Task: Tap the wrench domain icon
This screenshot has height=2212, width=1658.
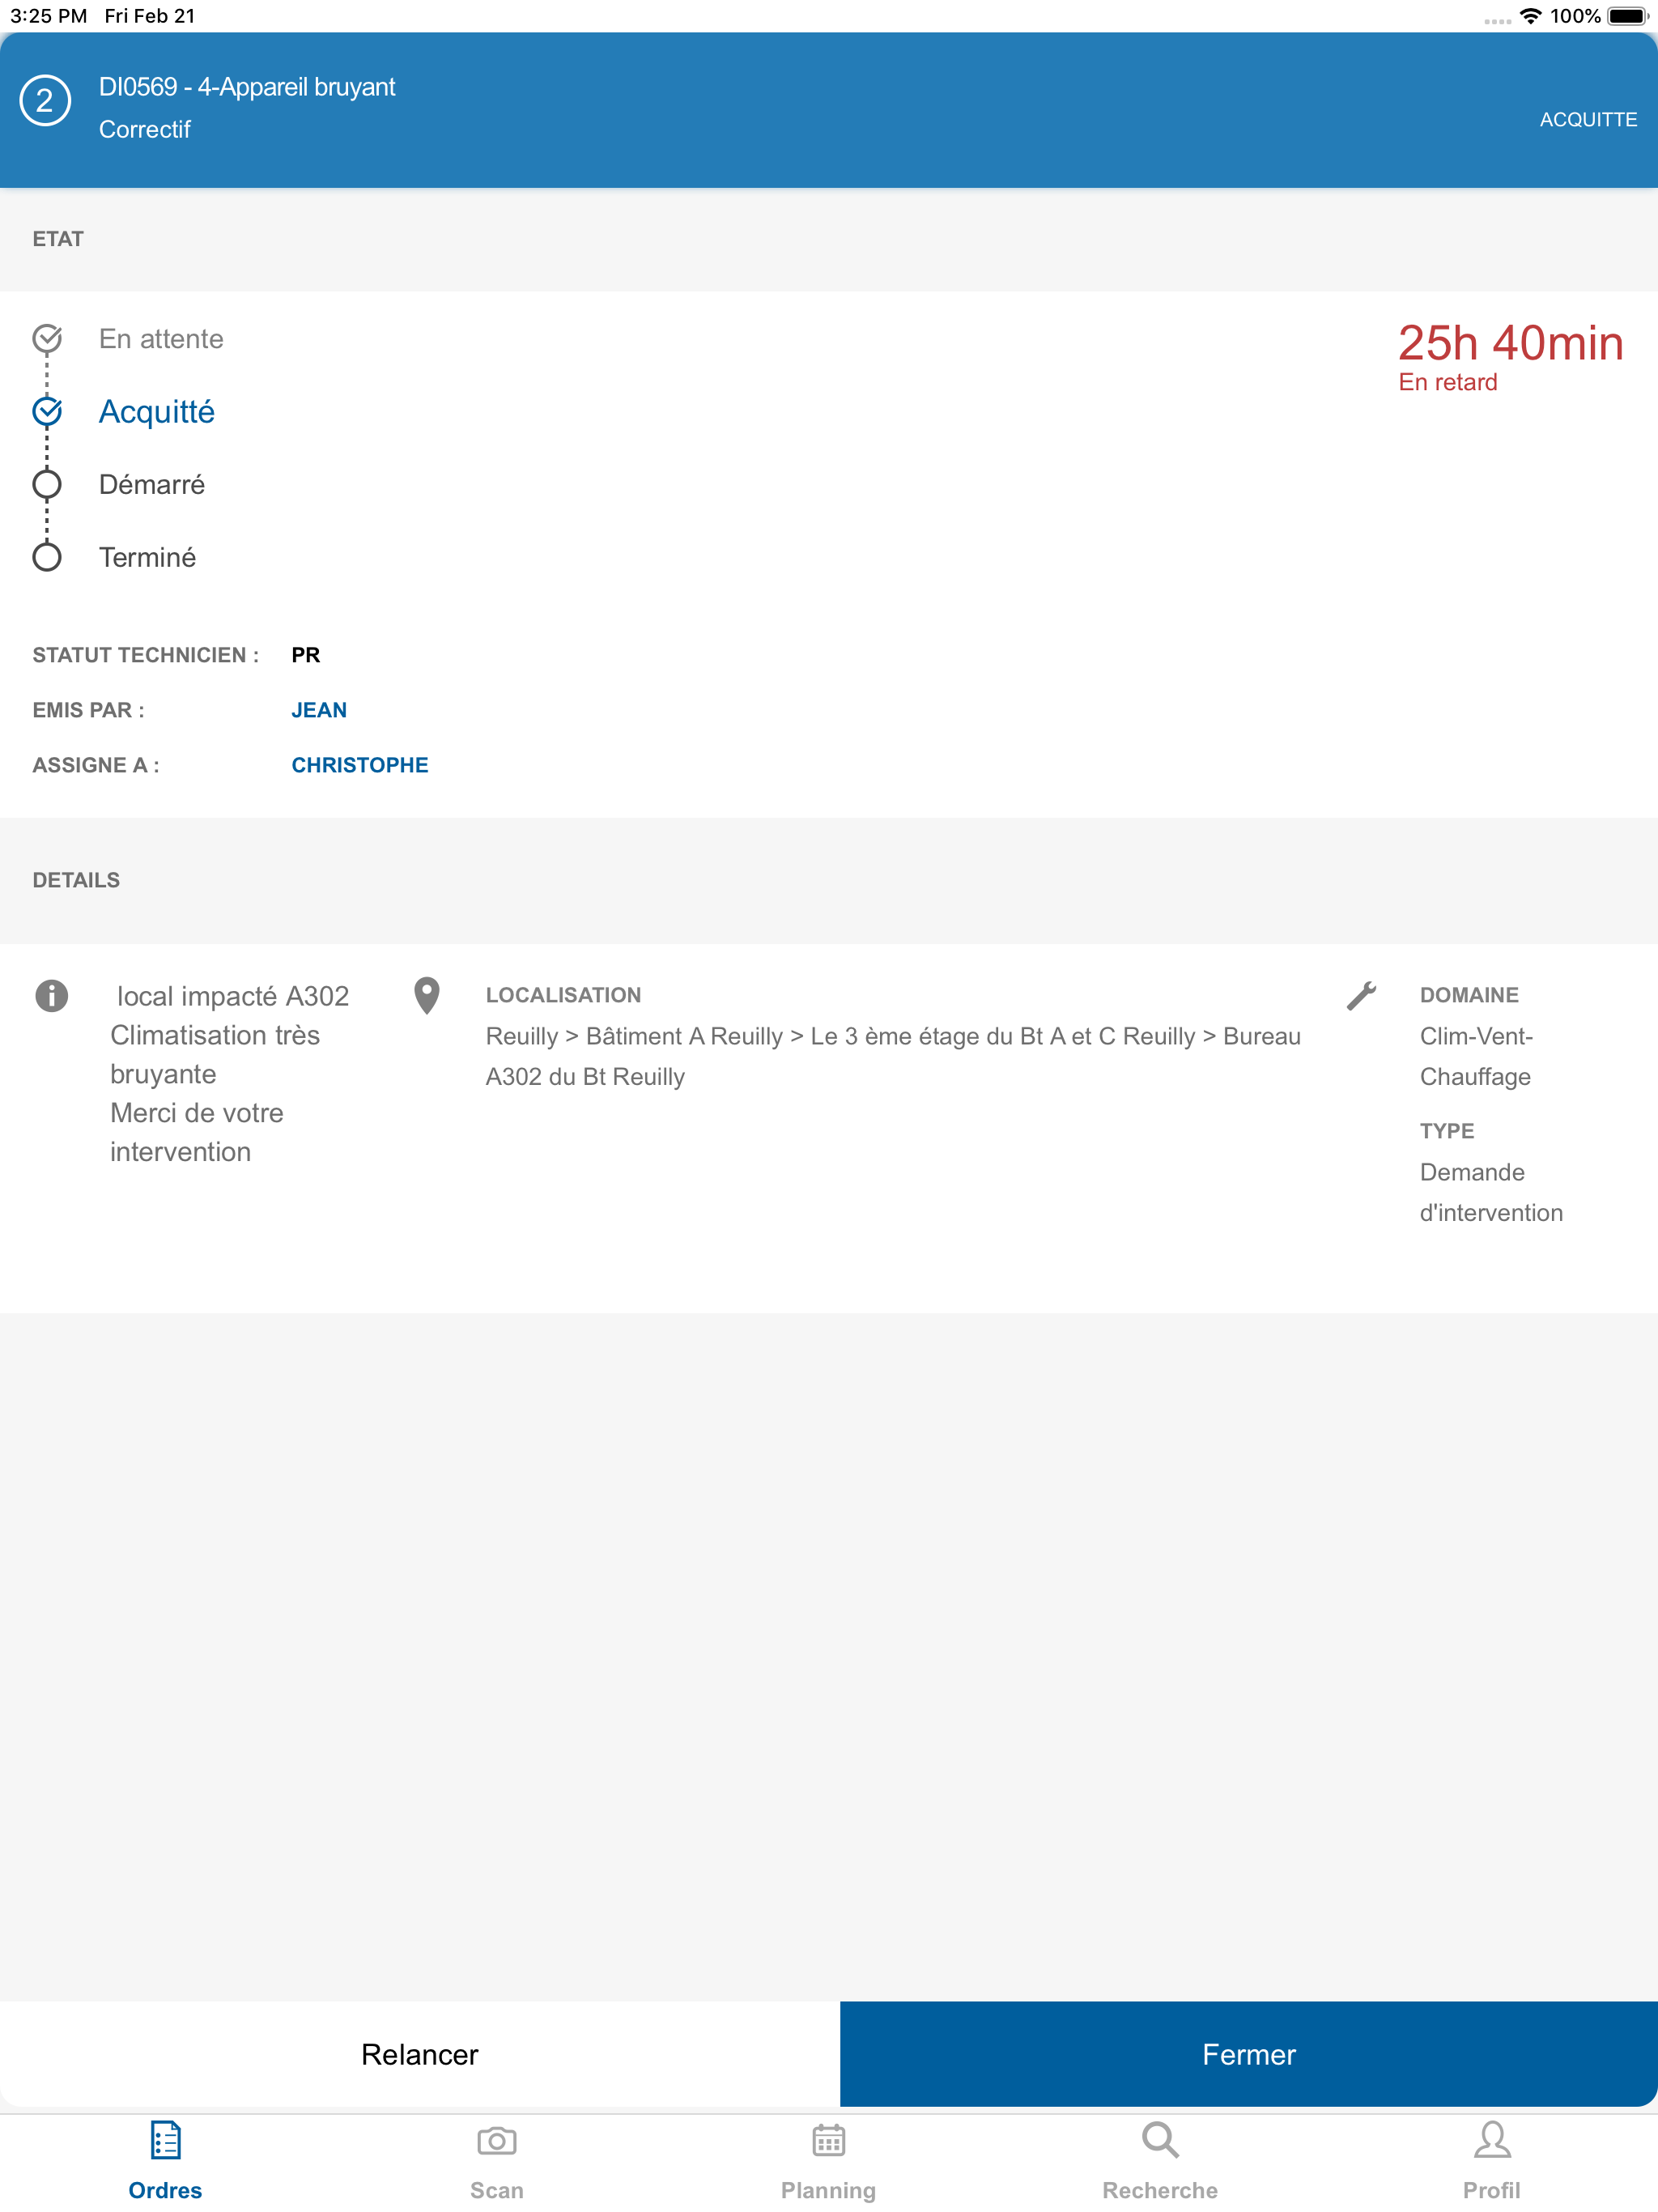Action: [1361, 995]
